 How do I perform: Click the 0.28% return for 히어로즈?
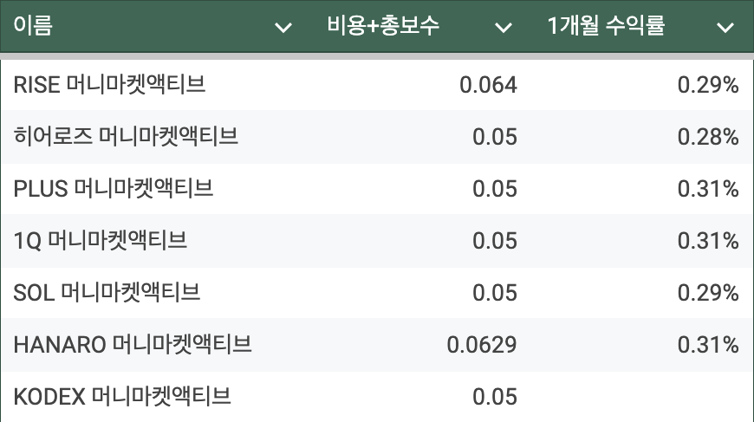pos(708,137)
